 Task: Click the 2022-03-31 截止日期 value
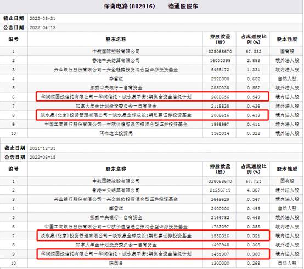click(x=42, y=19)
